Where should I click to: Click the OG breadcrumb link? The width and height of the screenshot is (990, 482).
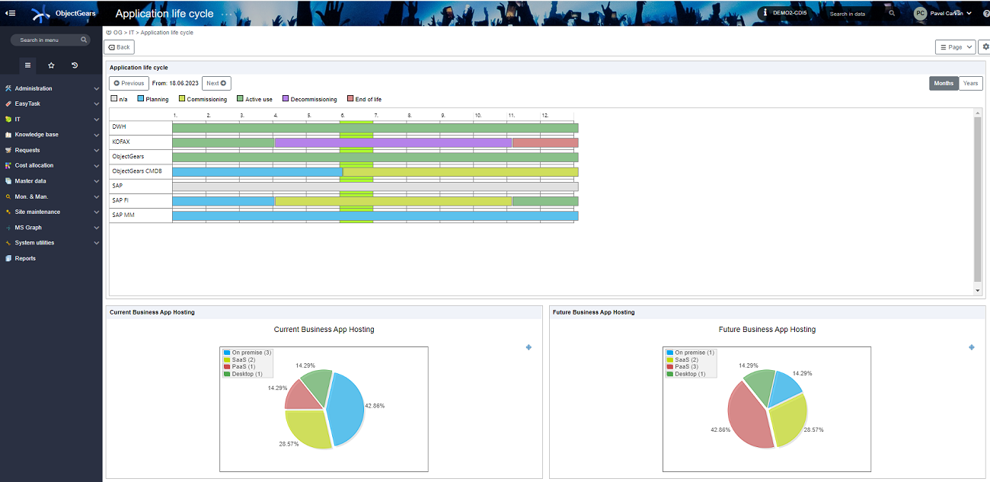tap(117, 33)
